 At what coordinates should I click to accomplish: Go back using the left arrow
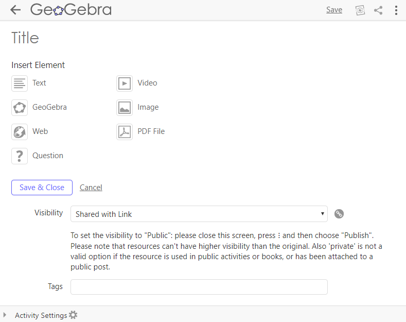point(15,10)
